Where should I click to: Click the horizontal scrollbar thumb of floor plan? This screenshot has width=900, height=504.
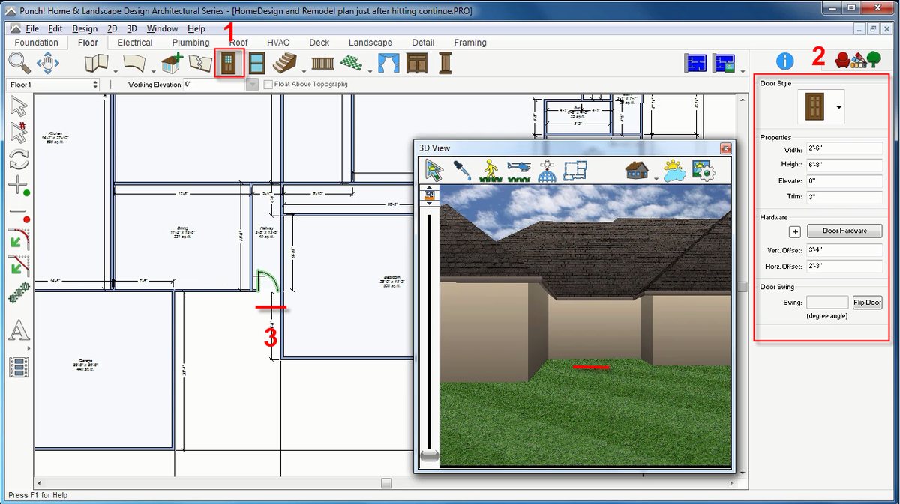pyautogui.click(x=386, y=483)
